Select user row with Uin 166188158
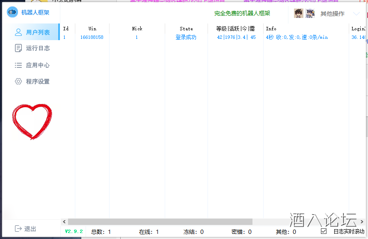 click(92, 38)
